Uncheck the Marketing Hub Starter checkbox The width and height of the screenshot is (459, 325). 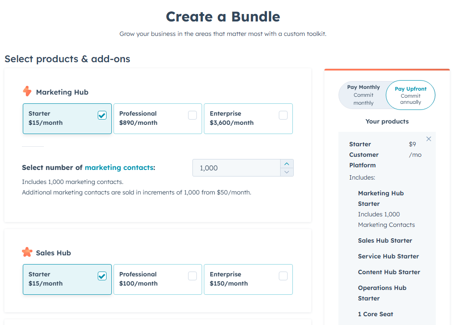pos(102,115)
